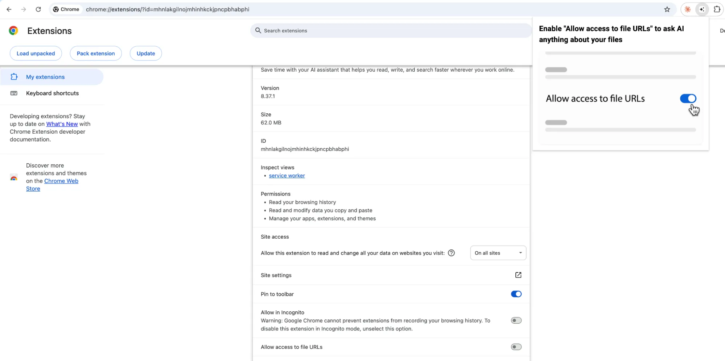Reload the page with the refresh icon
The width and height of the screenshot is (725, 361).
tap(38, 9)
